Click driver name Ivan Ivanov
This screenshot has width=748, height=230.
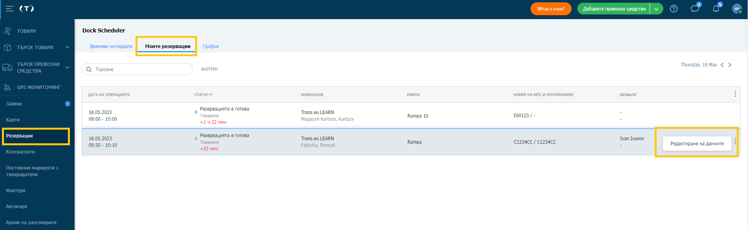pyautogui.click(x=632, y=139)
